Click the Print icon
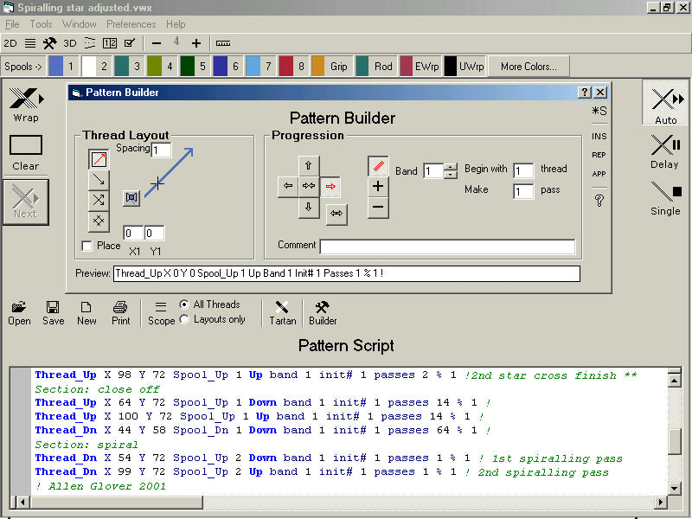 click(x=120, y=307)
